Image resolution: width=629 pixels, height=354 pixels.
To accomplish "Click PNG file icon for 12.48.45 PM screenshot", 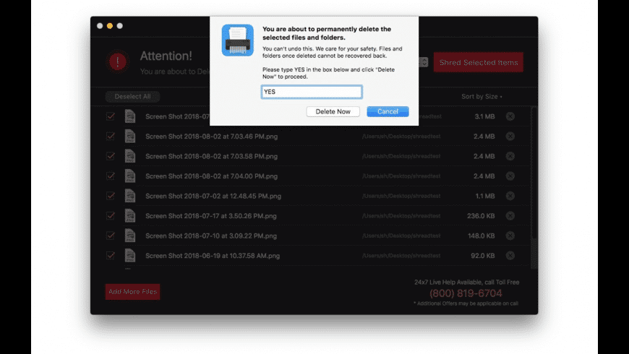I will [x=130, y=196].
